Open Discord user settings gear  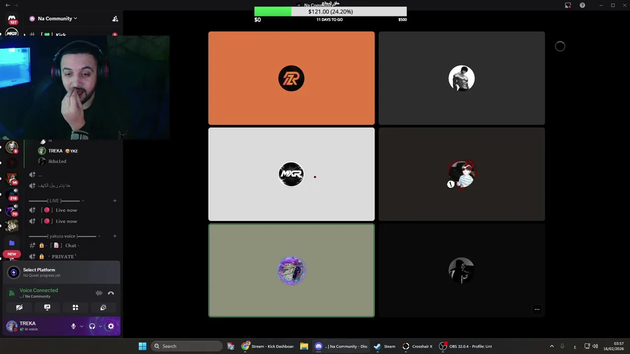pos(111,326)
